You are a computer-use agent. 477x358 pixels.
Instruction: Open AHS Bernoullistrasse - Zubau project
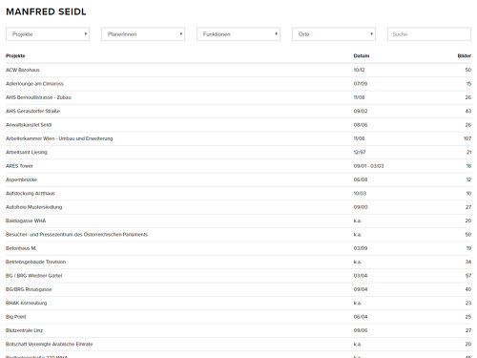(x=38, y=97)
